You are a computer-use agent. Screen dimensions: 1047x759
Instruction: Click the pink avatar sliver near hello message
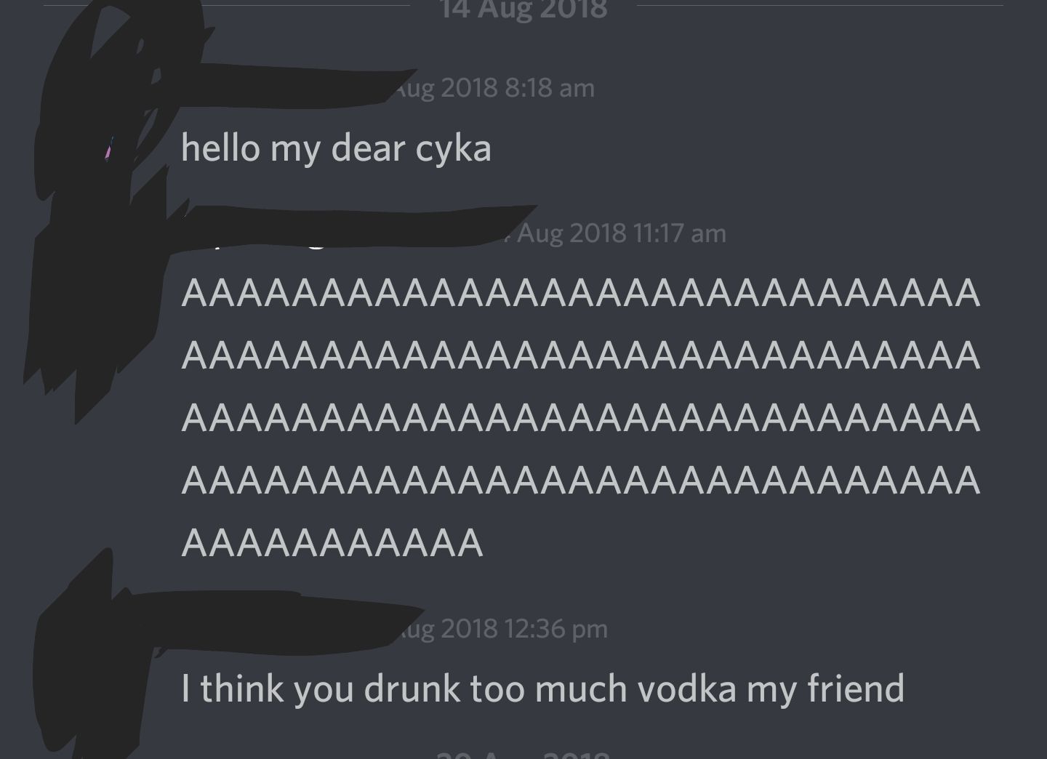coord(109,150)
